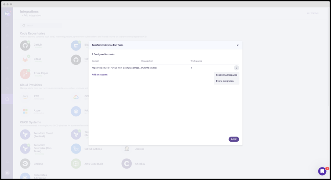Open the Checkov icon
Screen dimensions: 331x180
127,163
